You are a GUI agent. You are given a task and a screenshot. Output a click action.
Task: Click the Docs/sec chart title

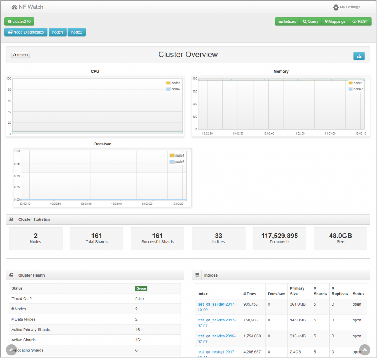click(103, 144)
